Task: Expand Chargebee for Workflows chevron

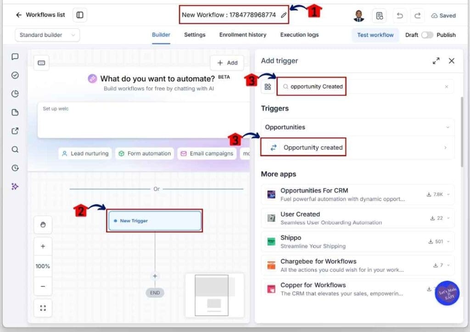Action: [448, 265]
